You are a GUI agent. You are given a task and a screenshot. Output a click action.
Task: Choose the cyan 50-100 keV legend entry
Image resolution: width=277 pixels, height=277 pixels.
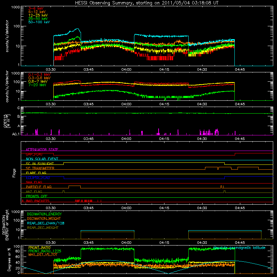coord(39,22)
